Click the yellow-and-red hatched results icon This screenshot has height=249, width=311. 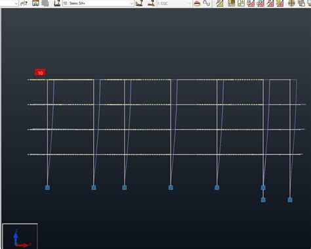(x=280, y=3)
